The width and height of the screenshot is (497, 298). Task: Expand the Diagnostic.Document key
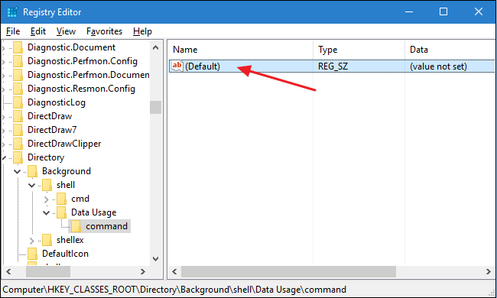(x=4, y=48)
